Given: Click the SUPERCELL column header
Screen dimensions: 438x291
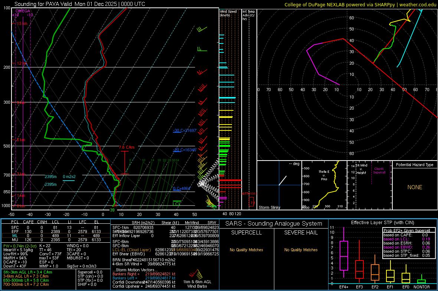Looking at the screenshot, I should [x=246, y=233].
